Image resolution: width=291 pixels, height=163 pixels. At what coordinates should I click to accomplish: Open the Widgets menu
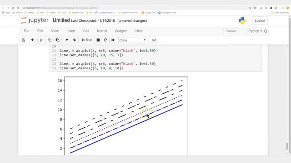[121, 31]
